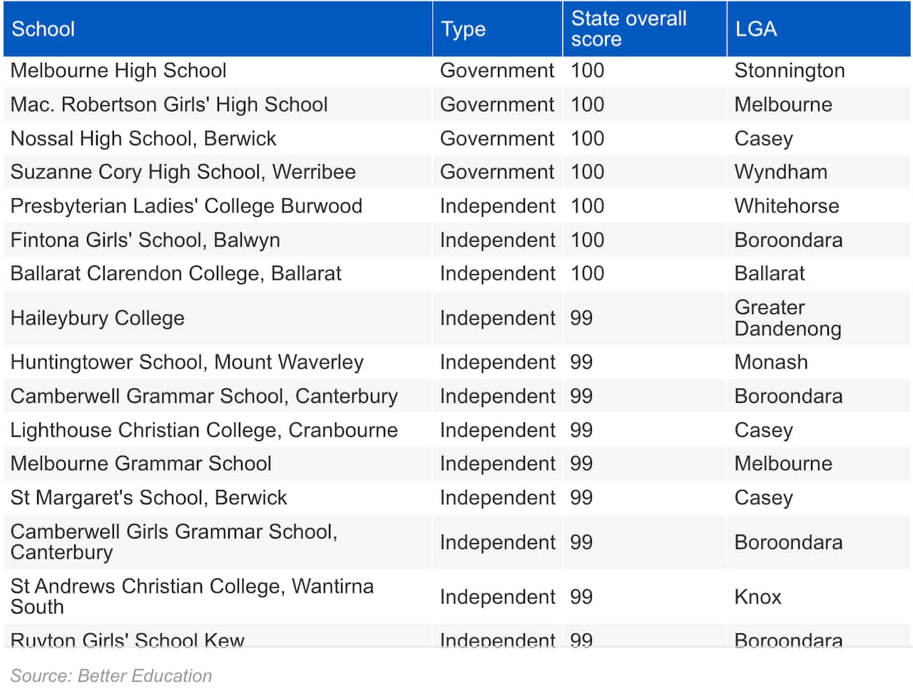Click the Knox LGA cell
Screen dimensions: 913x694
pos(758,597)
